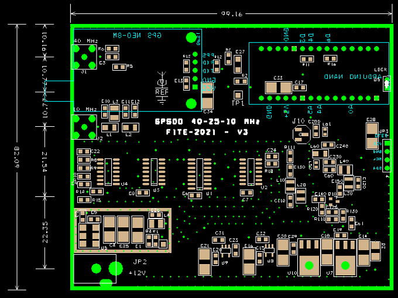
Task: Select the U8 small IC footprint
Action: (269, 250)
